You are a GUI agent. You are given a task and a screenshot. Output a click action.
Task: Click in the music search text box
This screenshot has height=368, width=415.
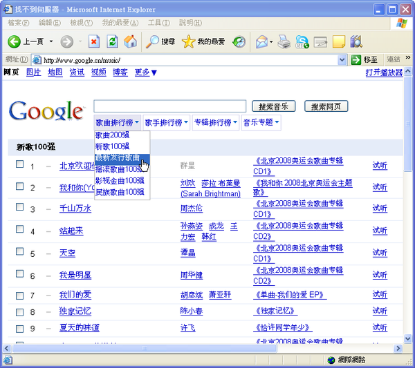[x=170, y=106]
